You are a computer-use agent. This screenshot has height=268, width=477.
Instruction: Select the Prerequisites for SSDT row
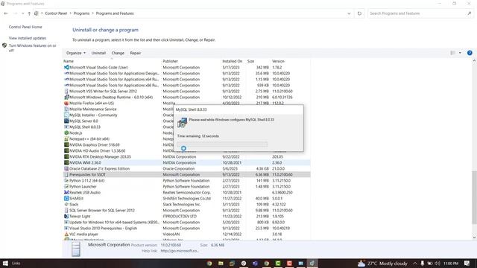187,175
